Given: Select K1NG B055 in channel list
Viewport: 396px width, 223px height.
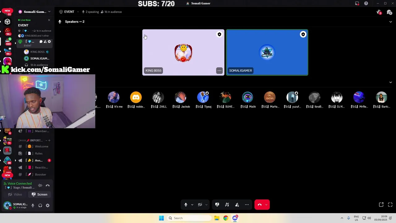Looking at the screenshot, I should [37, 52].
